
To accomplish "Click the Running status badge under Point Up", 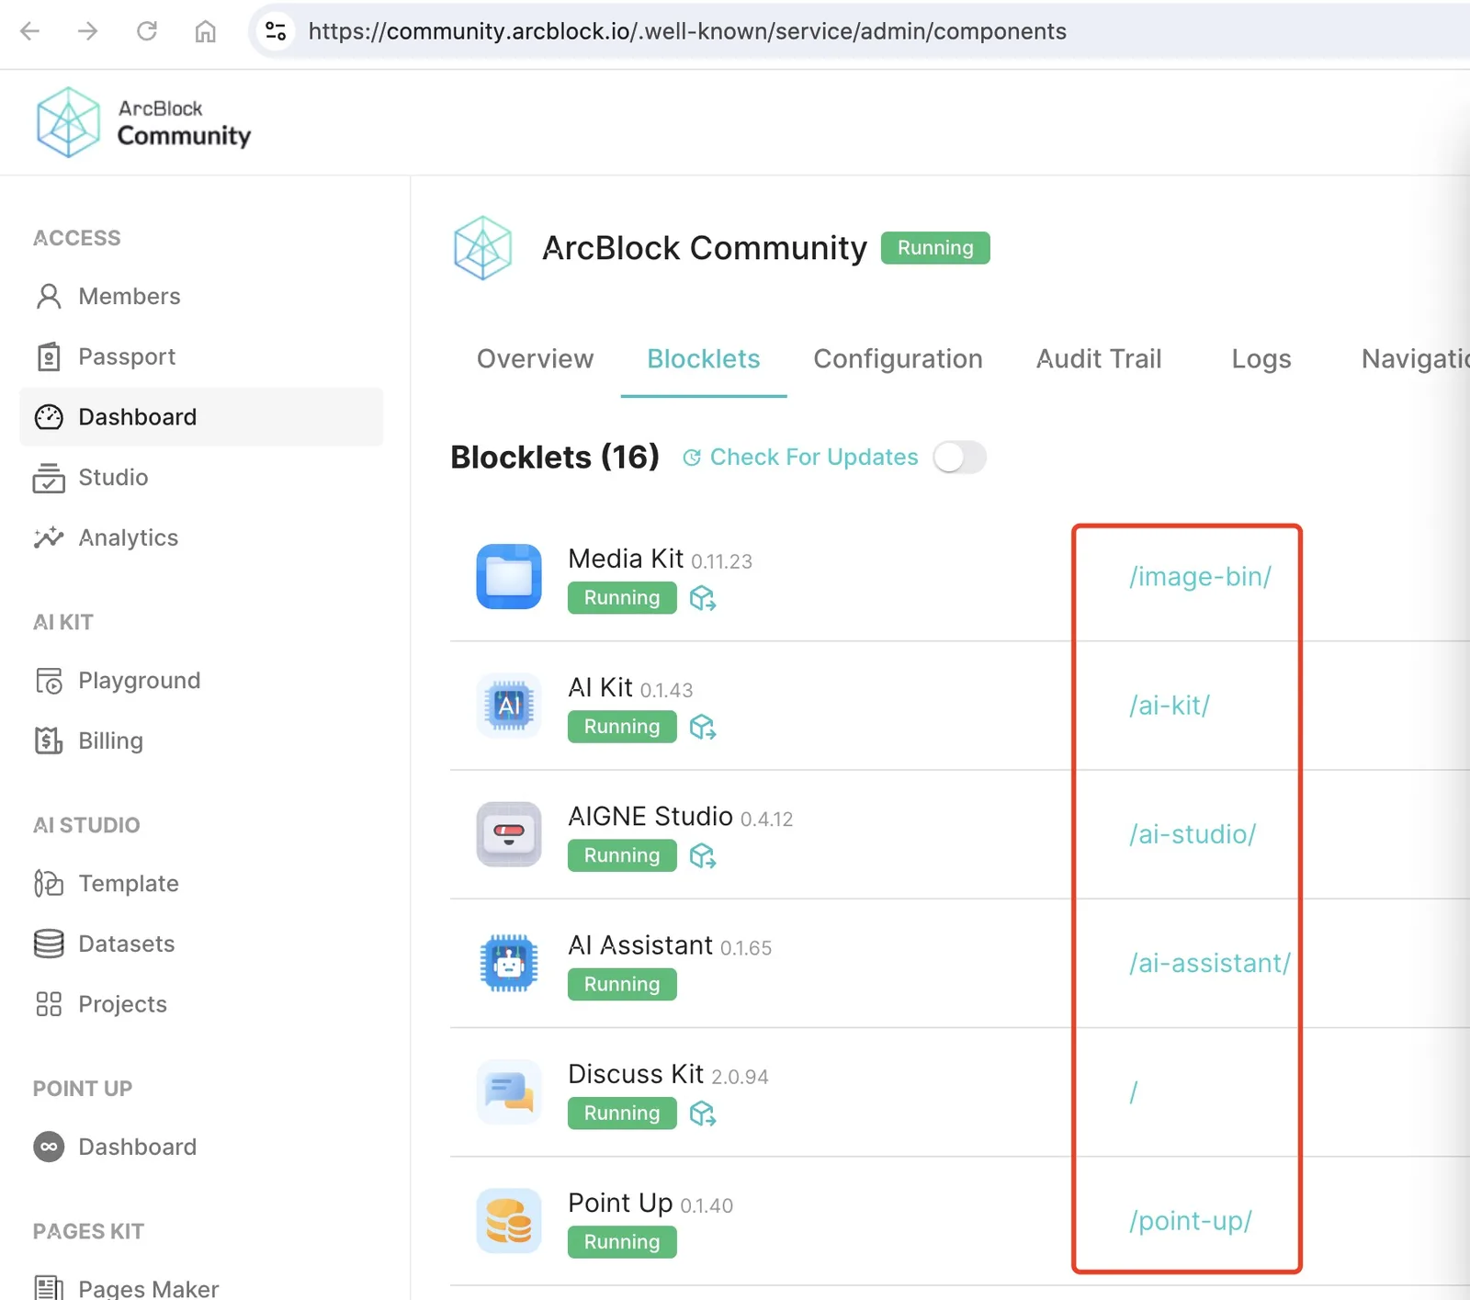I will point(622,1242).
